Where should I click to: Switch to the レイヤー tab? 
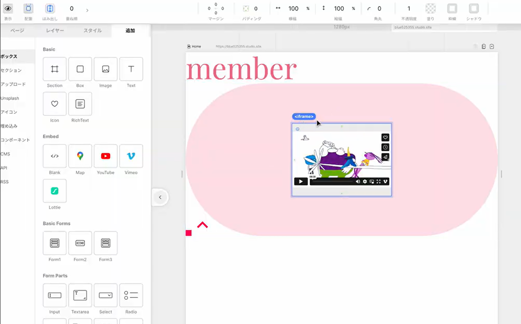55,31
